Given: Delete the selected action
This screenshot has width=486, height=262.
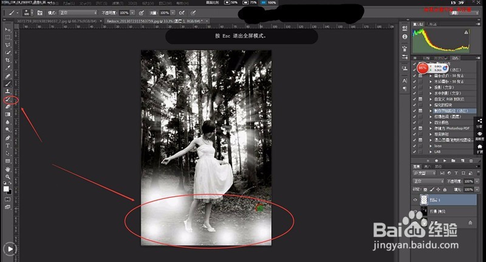Looking at the screenshot, I should (471, 161).
